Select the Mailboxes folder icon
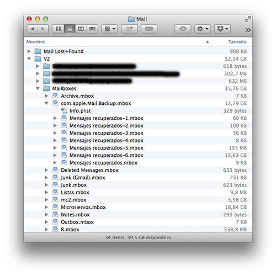The width and height of the screenshot is (276, 275). (x=46, y=88)
